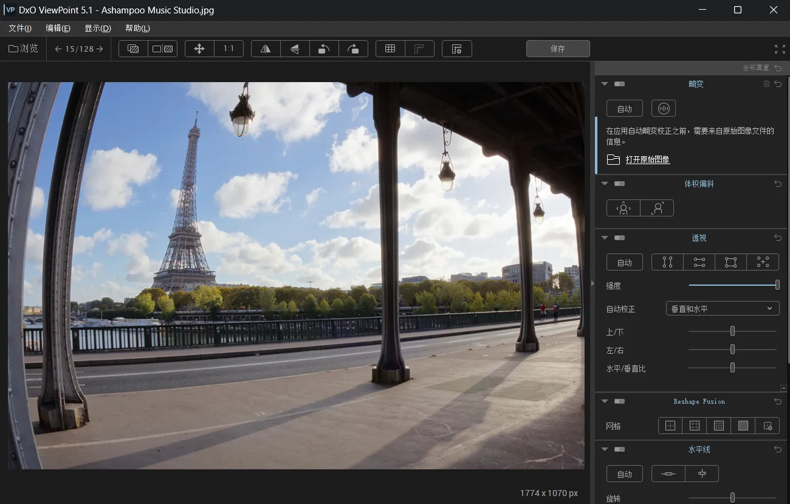The width and height of the screenshot is (790, 504).
Task: Activate the force parallel vertical lines tool
Action: (667, 262)
